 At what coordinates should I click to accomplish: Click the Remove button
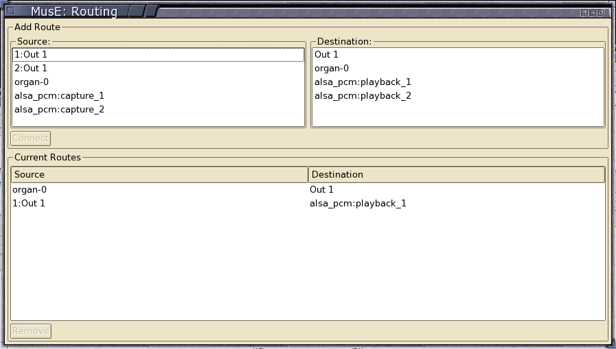click(31, 331)
